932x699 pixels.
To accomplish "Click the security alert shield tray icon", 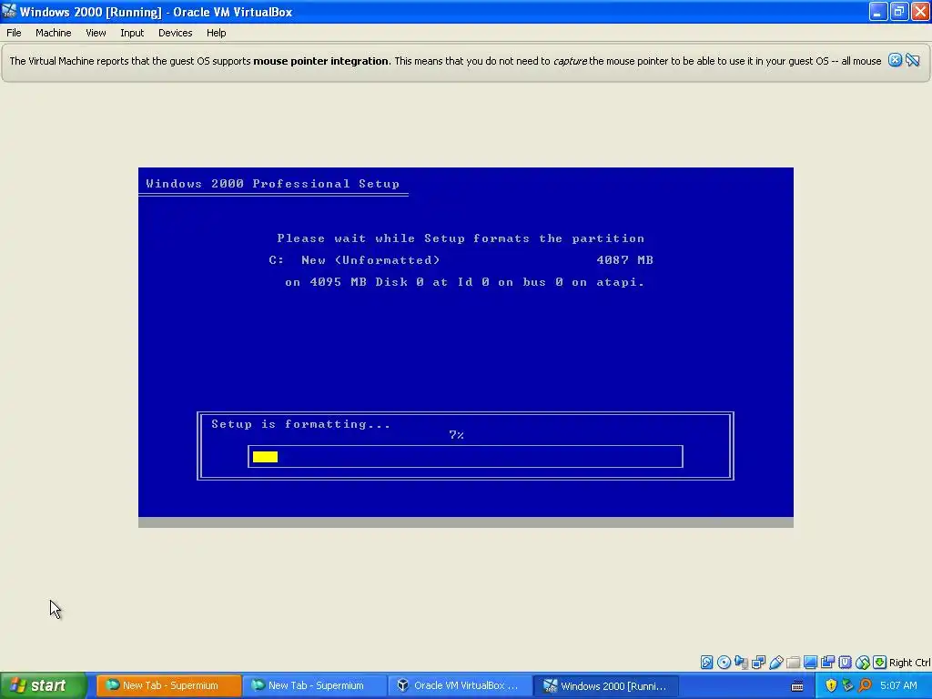I will point(831,685).
